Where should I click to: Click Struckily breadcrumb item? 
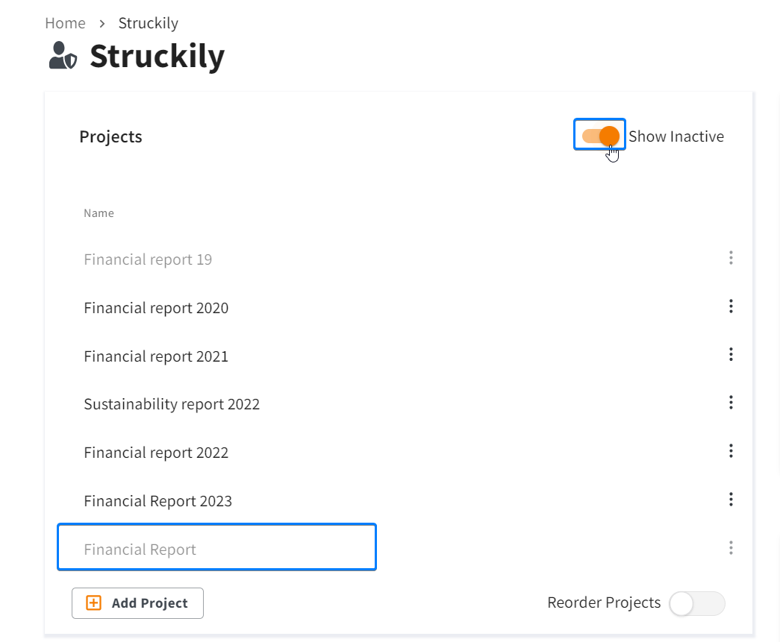149,23
